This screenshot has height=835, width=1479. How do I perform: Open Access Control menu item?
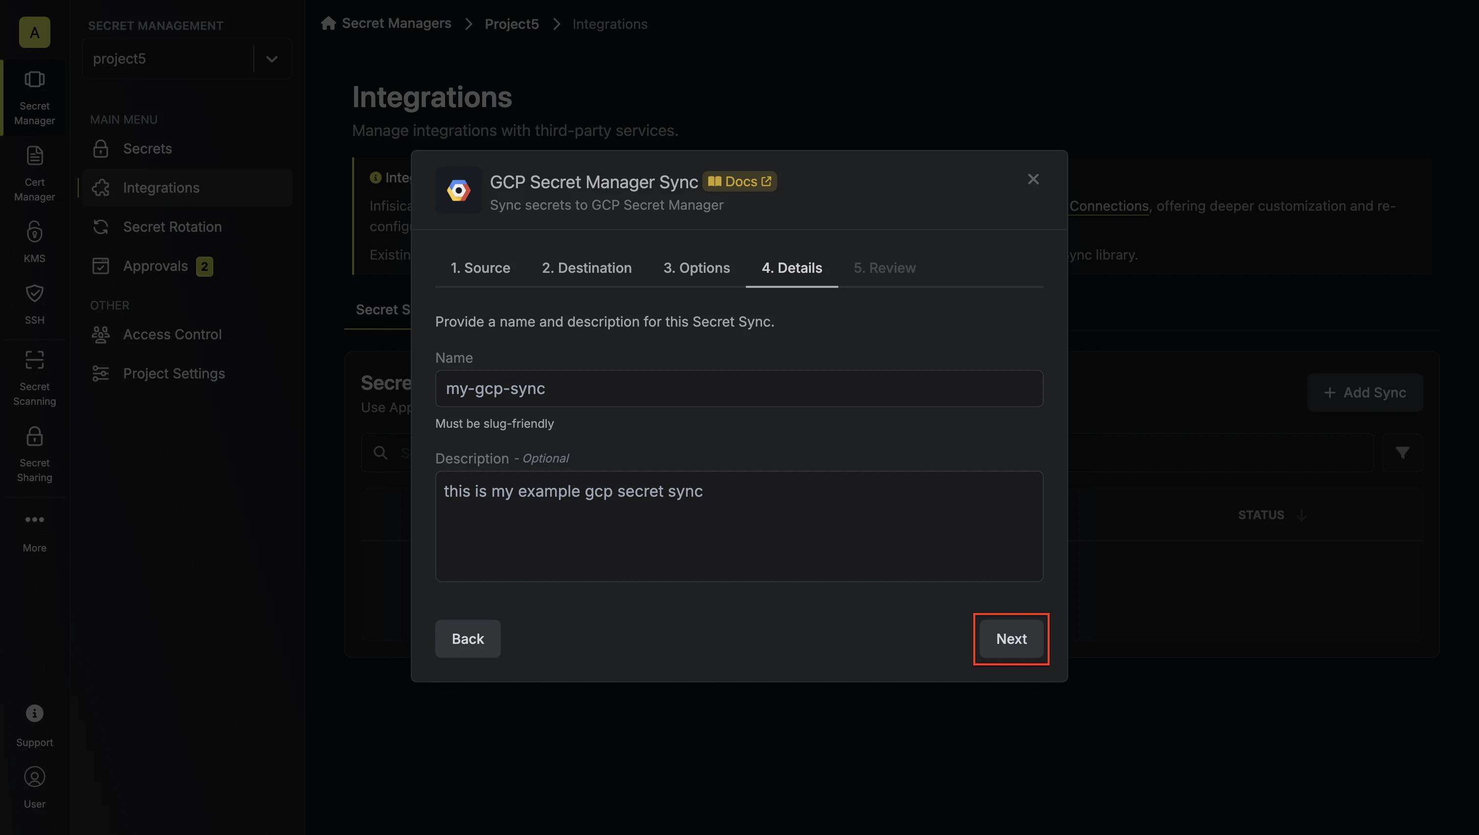pyautogui.click(x=187, y=334)
